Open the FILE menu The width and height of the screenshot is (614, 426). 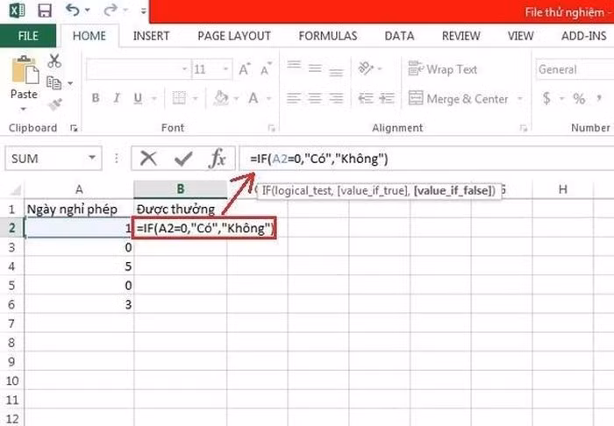(28, 36)
